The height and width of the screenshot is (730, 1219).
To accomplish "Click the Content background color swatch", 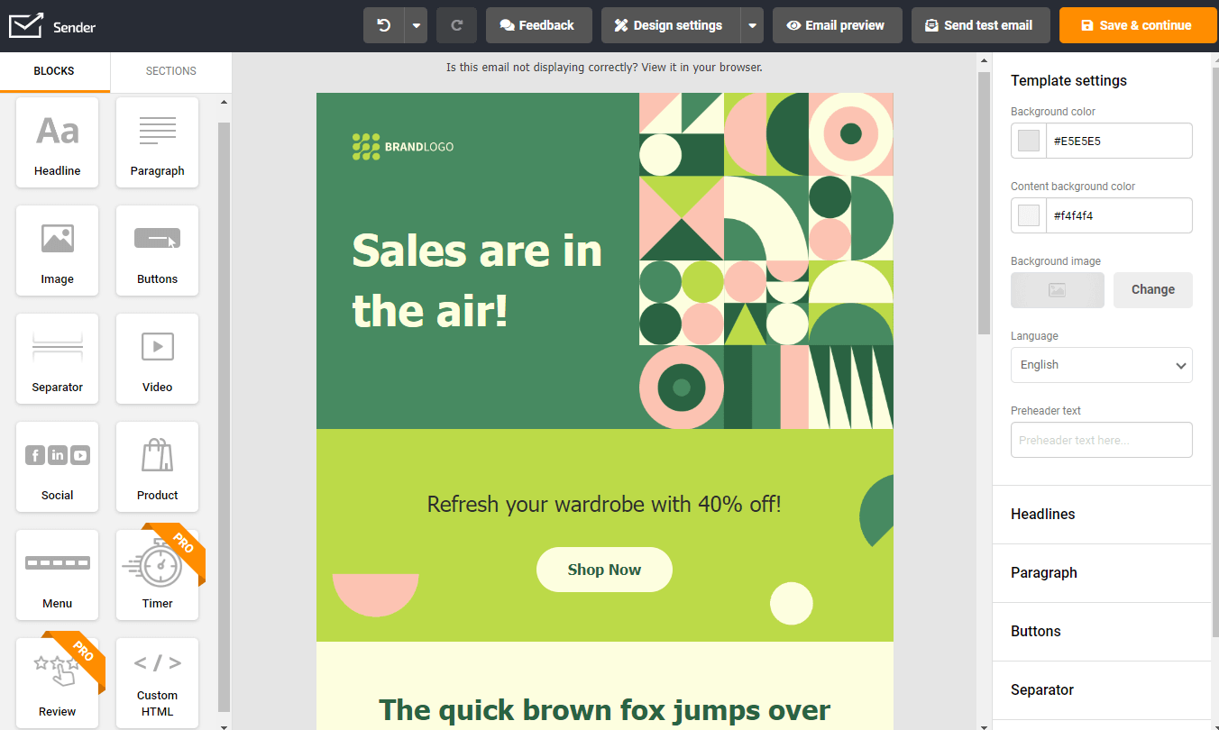I will (1029, 215).
